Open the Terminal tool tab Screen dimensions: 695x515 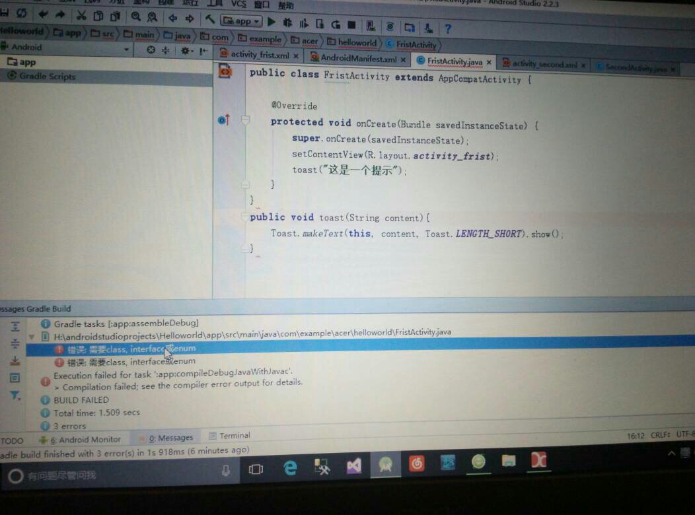coord(230,436)
